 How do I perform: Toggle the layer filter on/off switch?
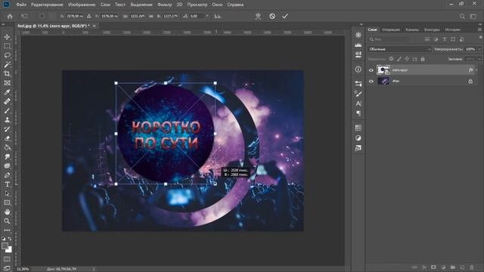(x=481, y=38)
